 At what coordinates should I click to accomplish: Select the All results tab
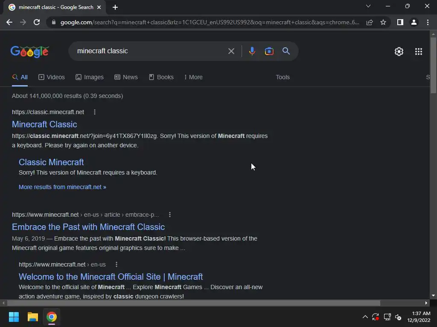point(20,77)
